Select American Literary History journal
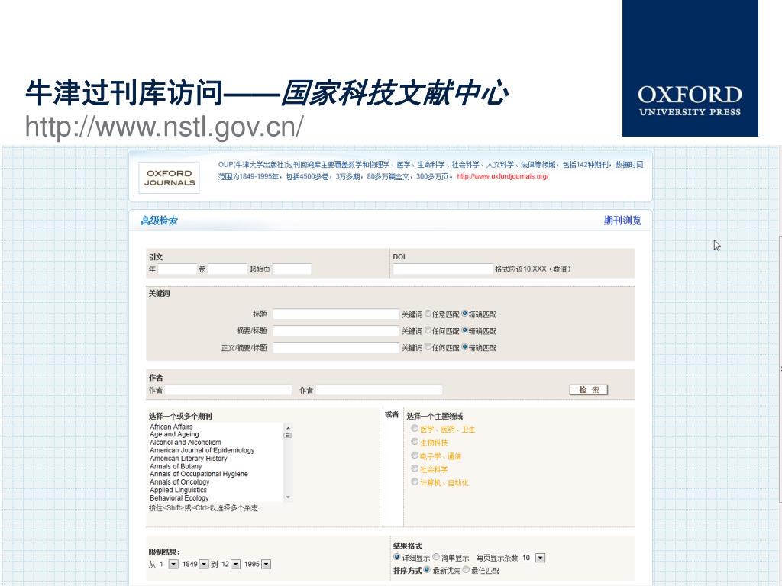The image size is (782, 586). [188, 459]
